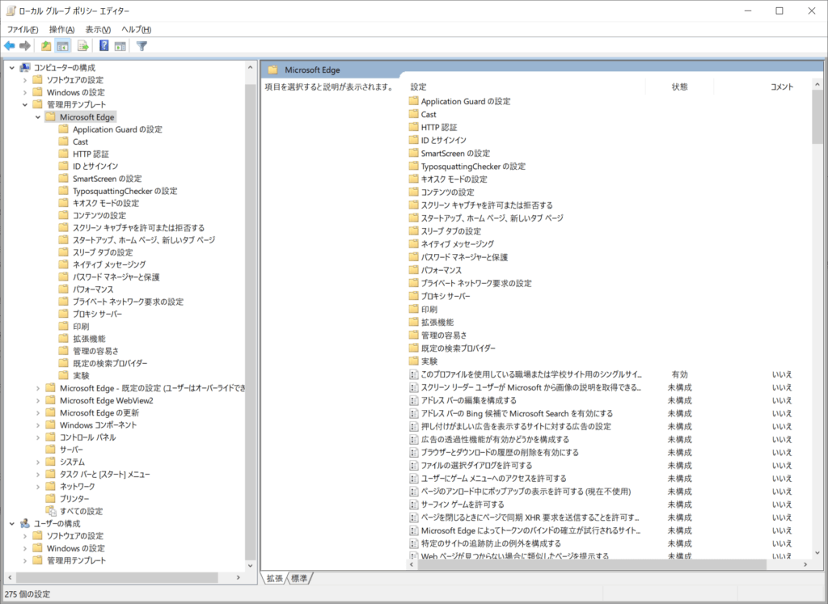Click the policy icon beside サーフィン ゲームを許可する
Screen dimensions: 828x604
[x=414, y=505]
